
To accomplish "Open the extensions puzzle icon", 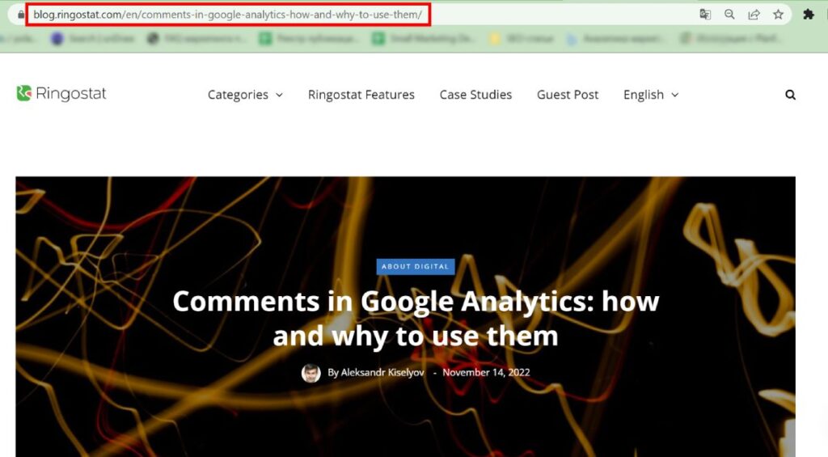I will (809, 15).
